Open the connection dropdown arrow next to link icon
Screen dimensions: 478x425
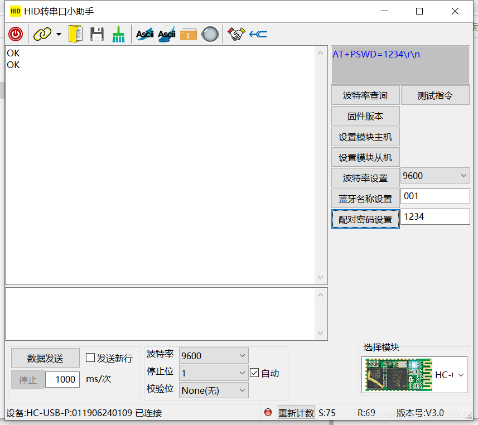pyautogui.click(x=58, y=34)
